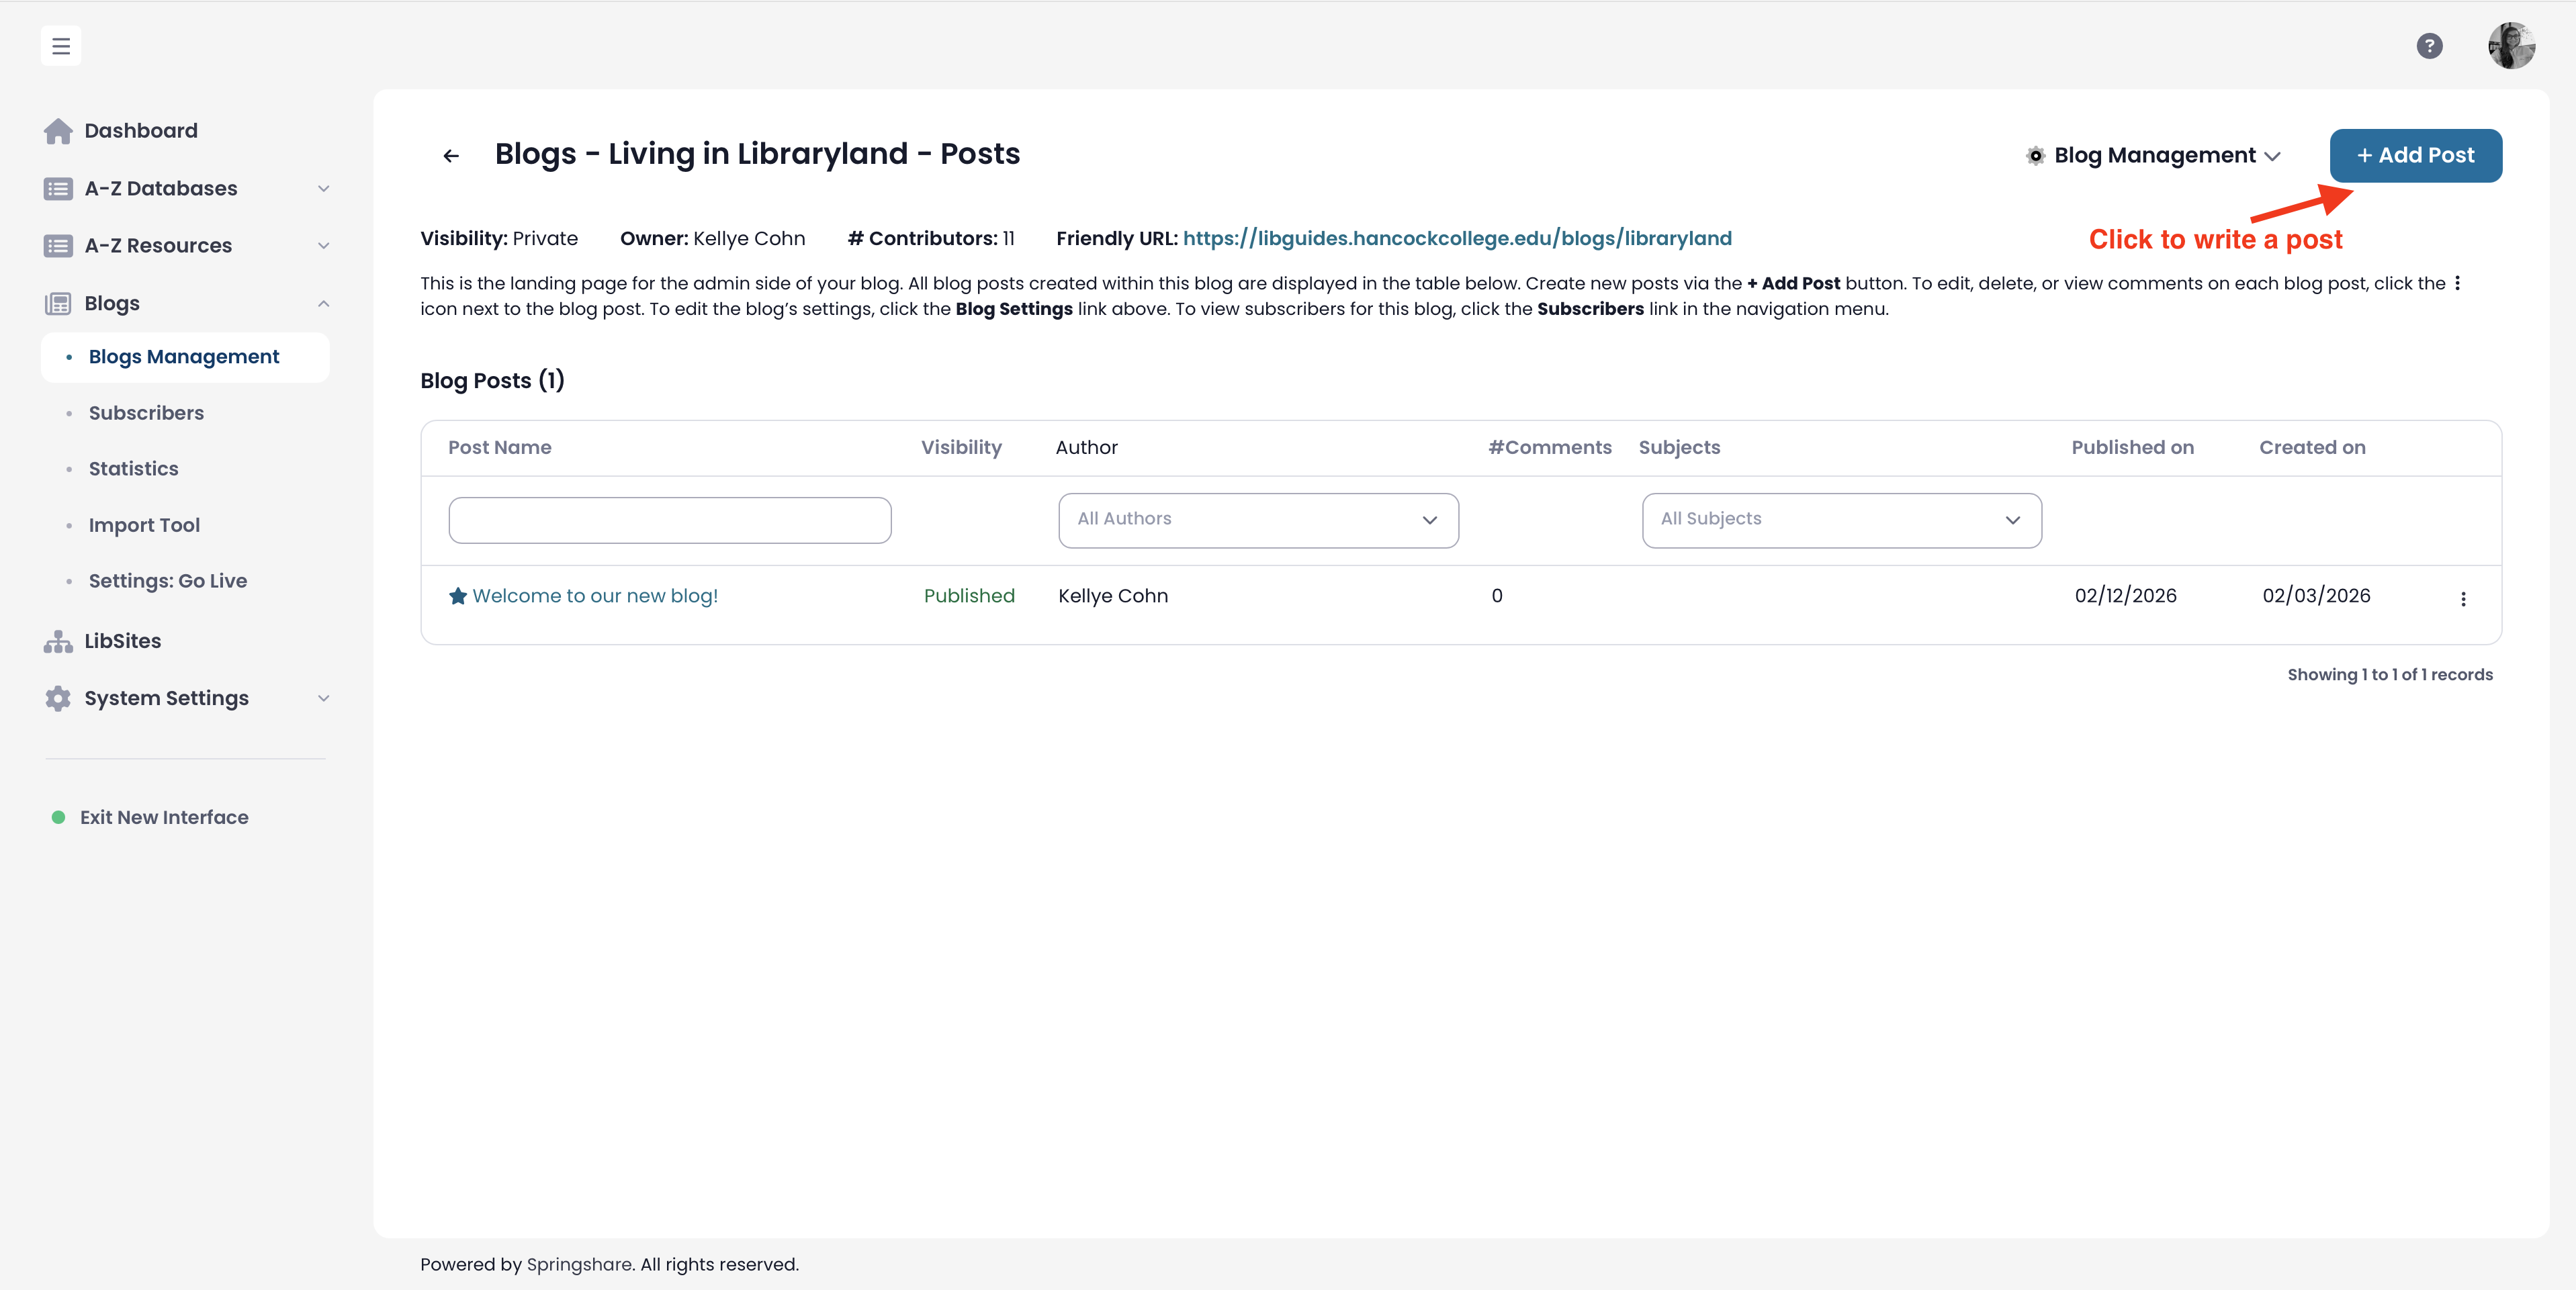The height and width of the screenshot is (1290, 2576).
Task: Go back using the left arrow
Action: [451, 156]
